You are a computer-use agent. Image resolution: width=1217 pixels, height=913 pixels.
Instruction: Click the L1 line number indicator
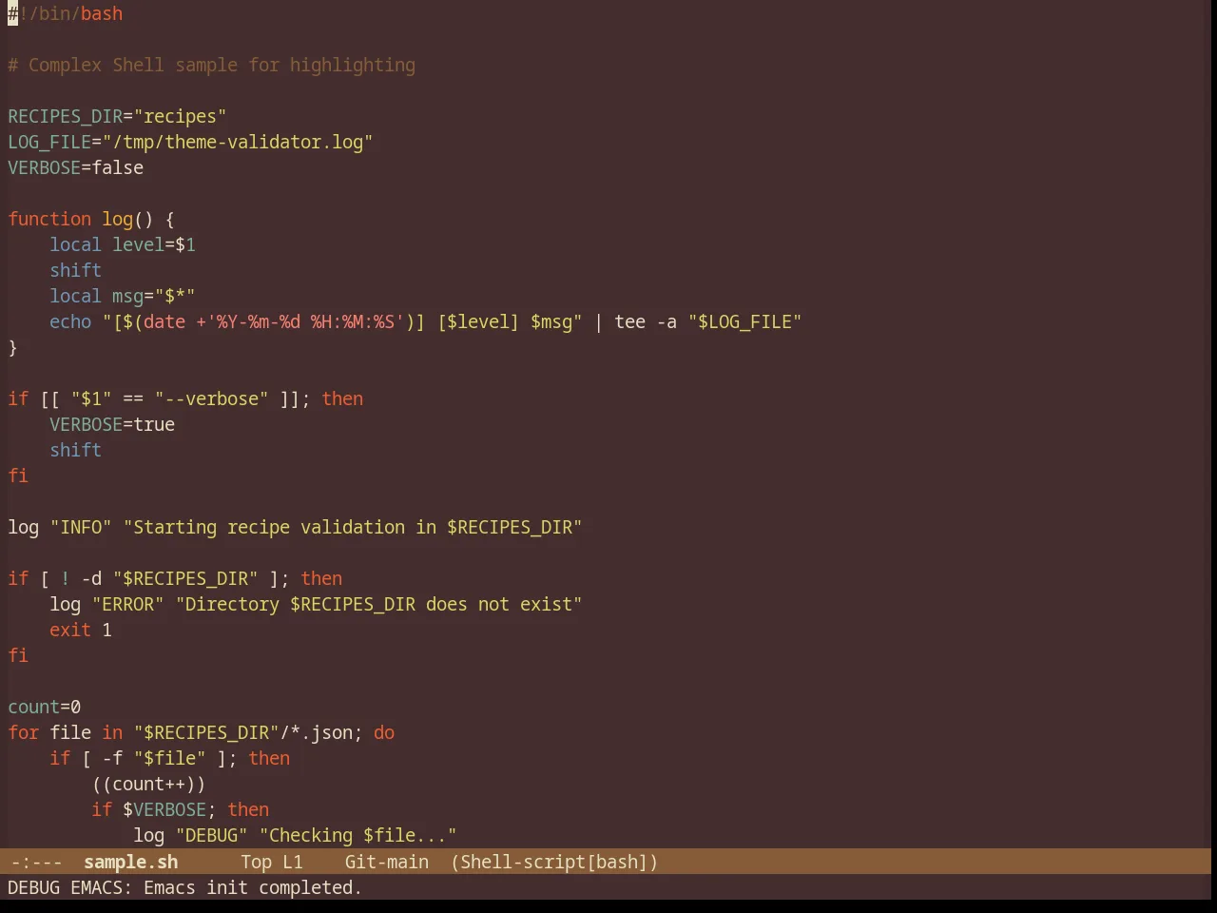[292, 862]
